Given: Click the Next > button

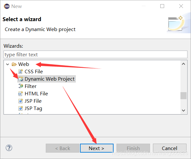Looking at the screenshot, I should pos(97,148).
